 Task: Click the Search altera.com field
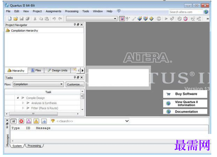186,12
